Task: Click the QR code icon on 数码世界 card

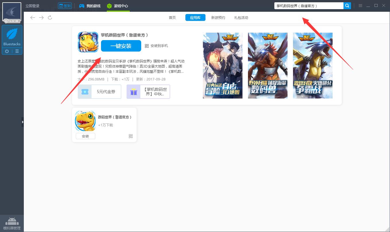Action: point(131,136)
